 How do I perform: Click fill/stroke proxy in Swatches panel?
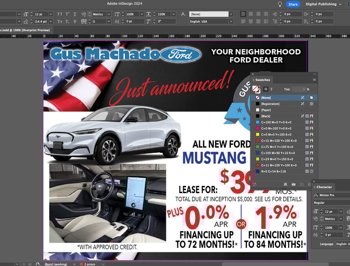(x=256, y=89)
